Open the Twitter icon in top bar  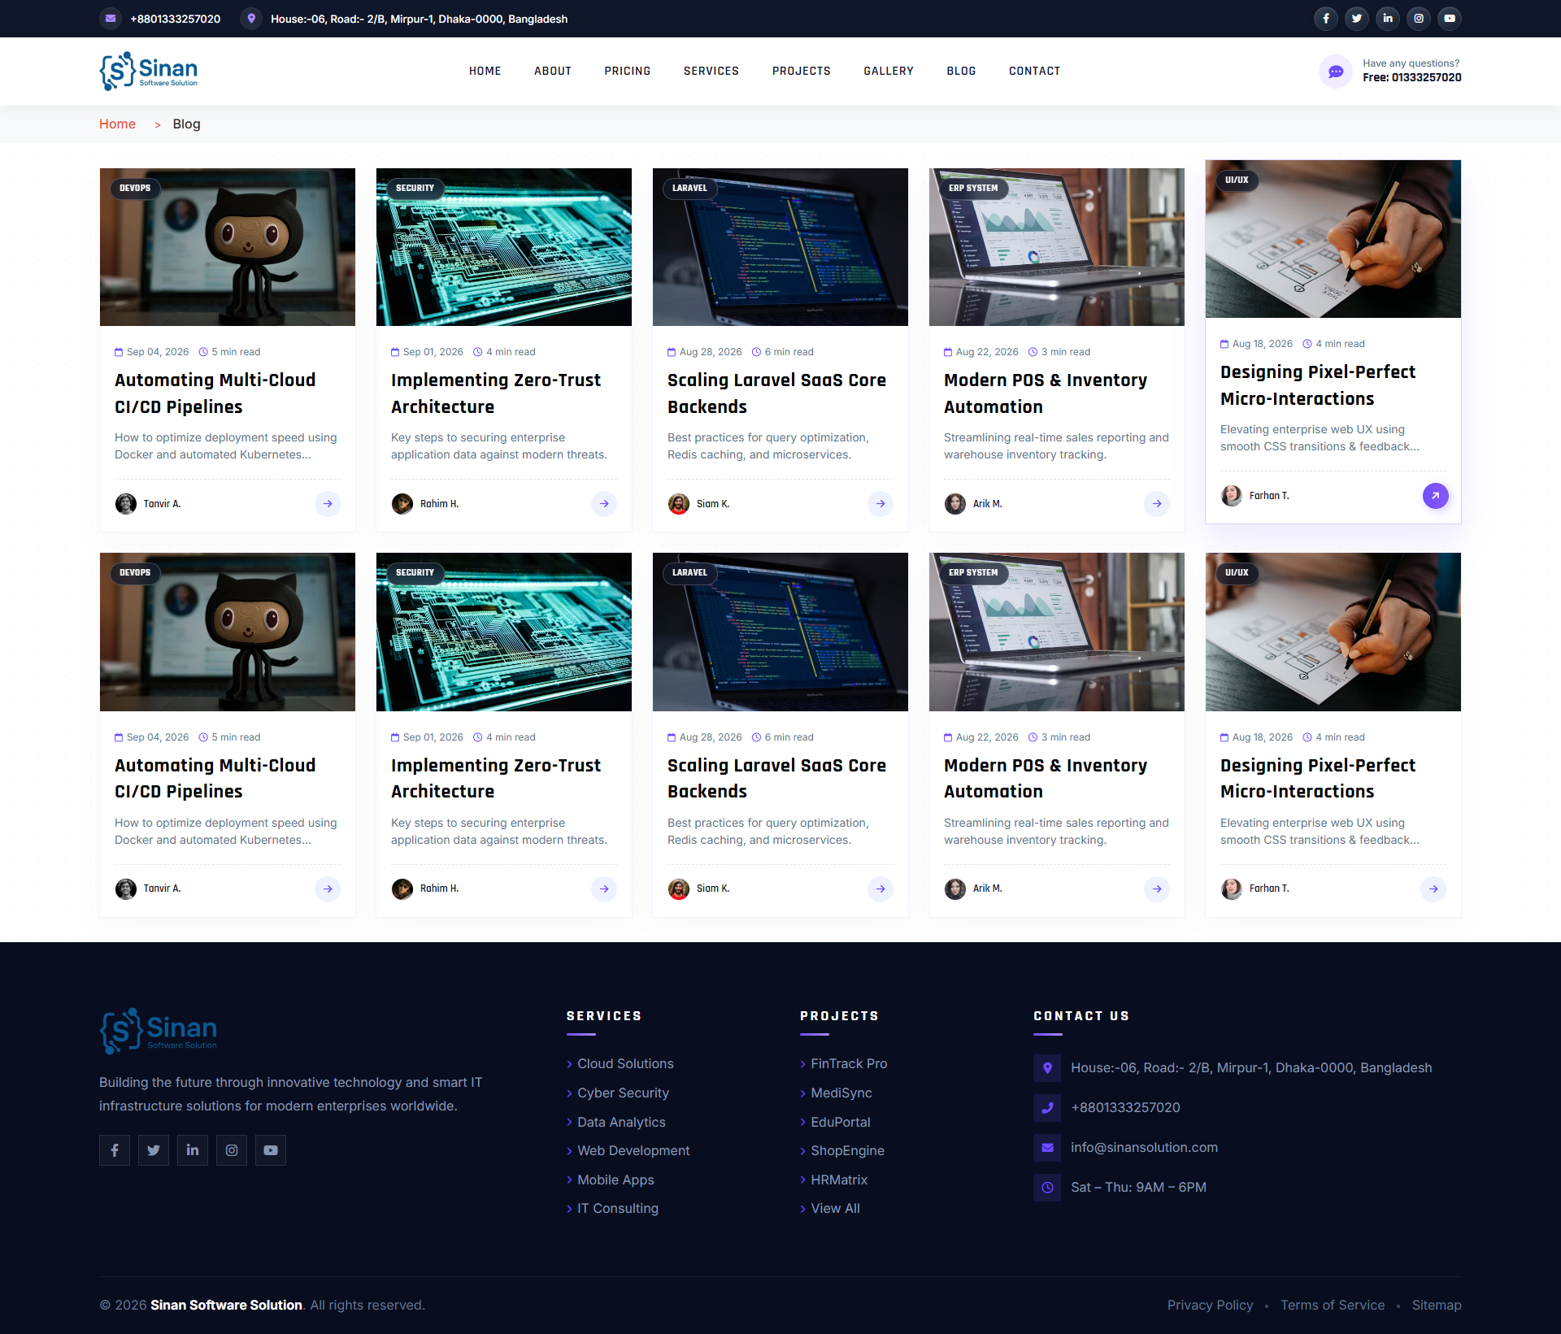pos(1356,19)
